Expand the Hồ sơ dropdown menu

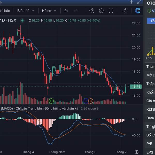click(48, 11)
